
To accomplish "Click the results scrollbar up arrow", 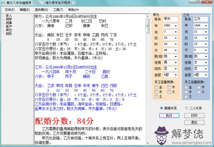I will coord(148,16).
